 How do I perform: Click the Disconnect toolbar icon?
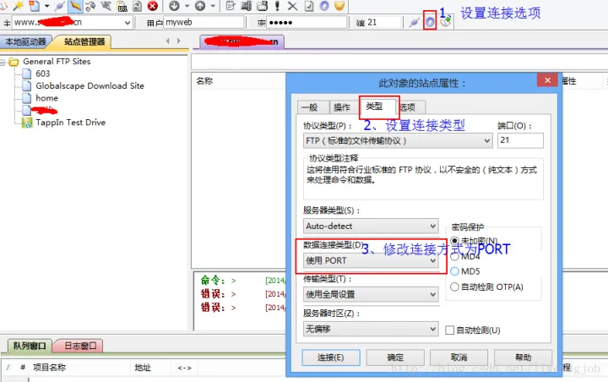coord(106,5)
